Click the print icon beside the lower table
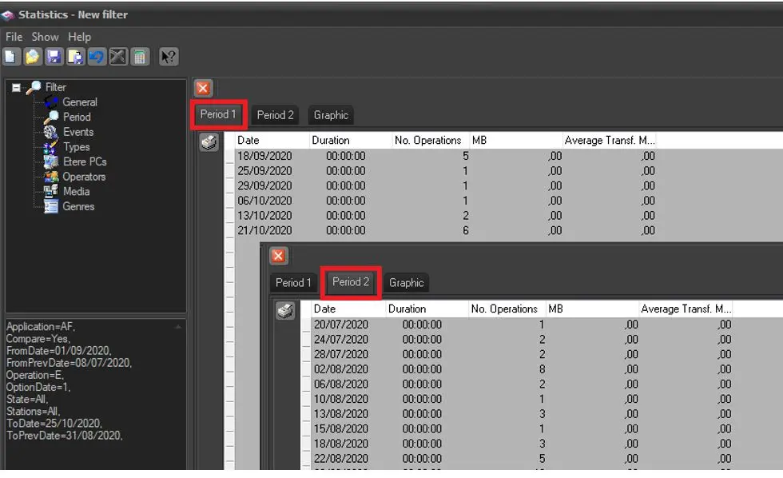The width and height of the screenshot is (783, 478). [285, 311]
